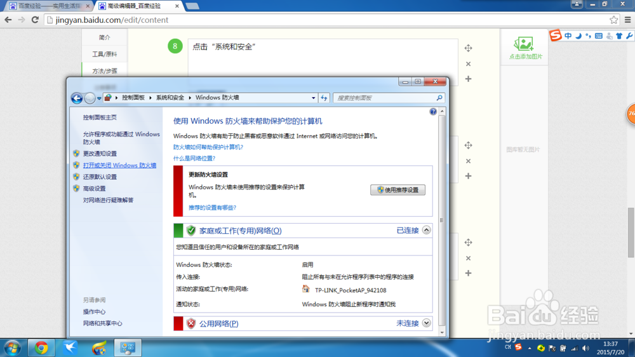The height and width of the screenshot is (357, 635).
Task: Click the Control Panel forward arrow button
Action: 90,98
